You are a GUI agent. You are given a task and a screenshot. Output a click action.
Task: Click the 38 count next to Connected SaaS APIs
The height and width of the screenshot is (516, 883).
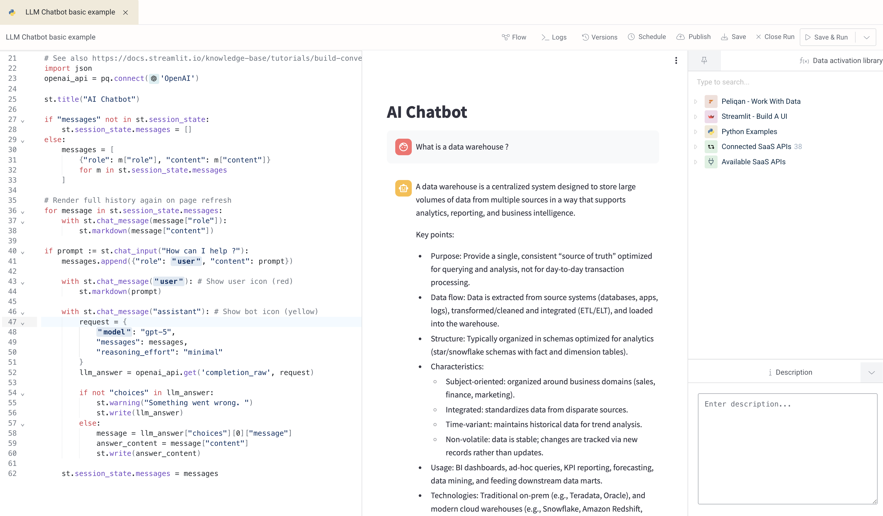[798, 146]
